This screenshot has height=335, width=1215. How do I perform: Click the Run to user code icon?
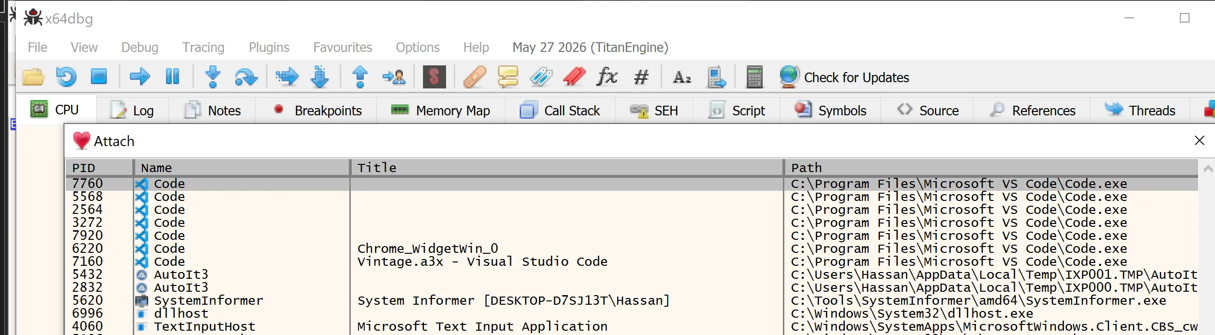click(394, 77)
